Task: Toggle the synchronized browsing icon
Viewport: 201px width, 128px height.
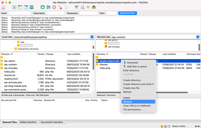Action: point(88,7)
